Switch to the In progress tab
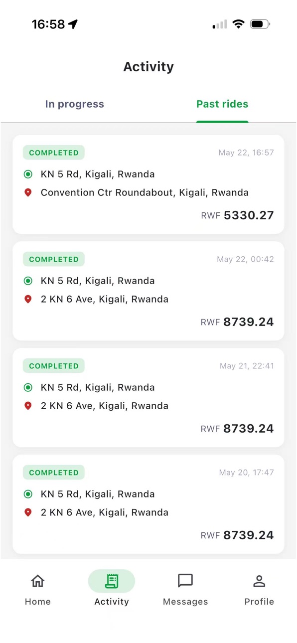The width and height of the screenshot is (297, 643). click(75, 104)
